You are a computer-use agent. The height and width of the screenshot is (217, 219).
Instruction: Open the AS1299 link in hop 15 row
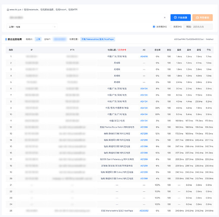[144, 146]
